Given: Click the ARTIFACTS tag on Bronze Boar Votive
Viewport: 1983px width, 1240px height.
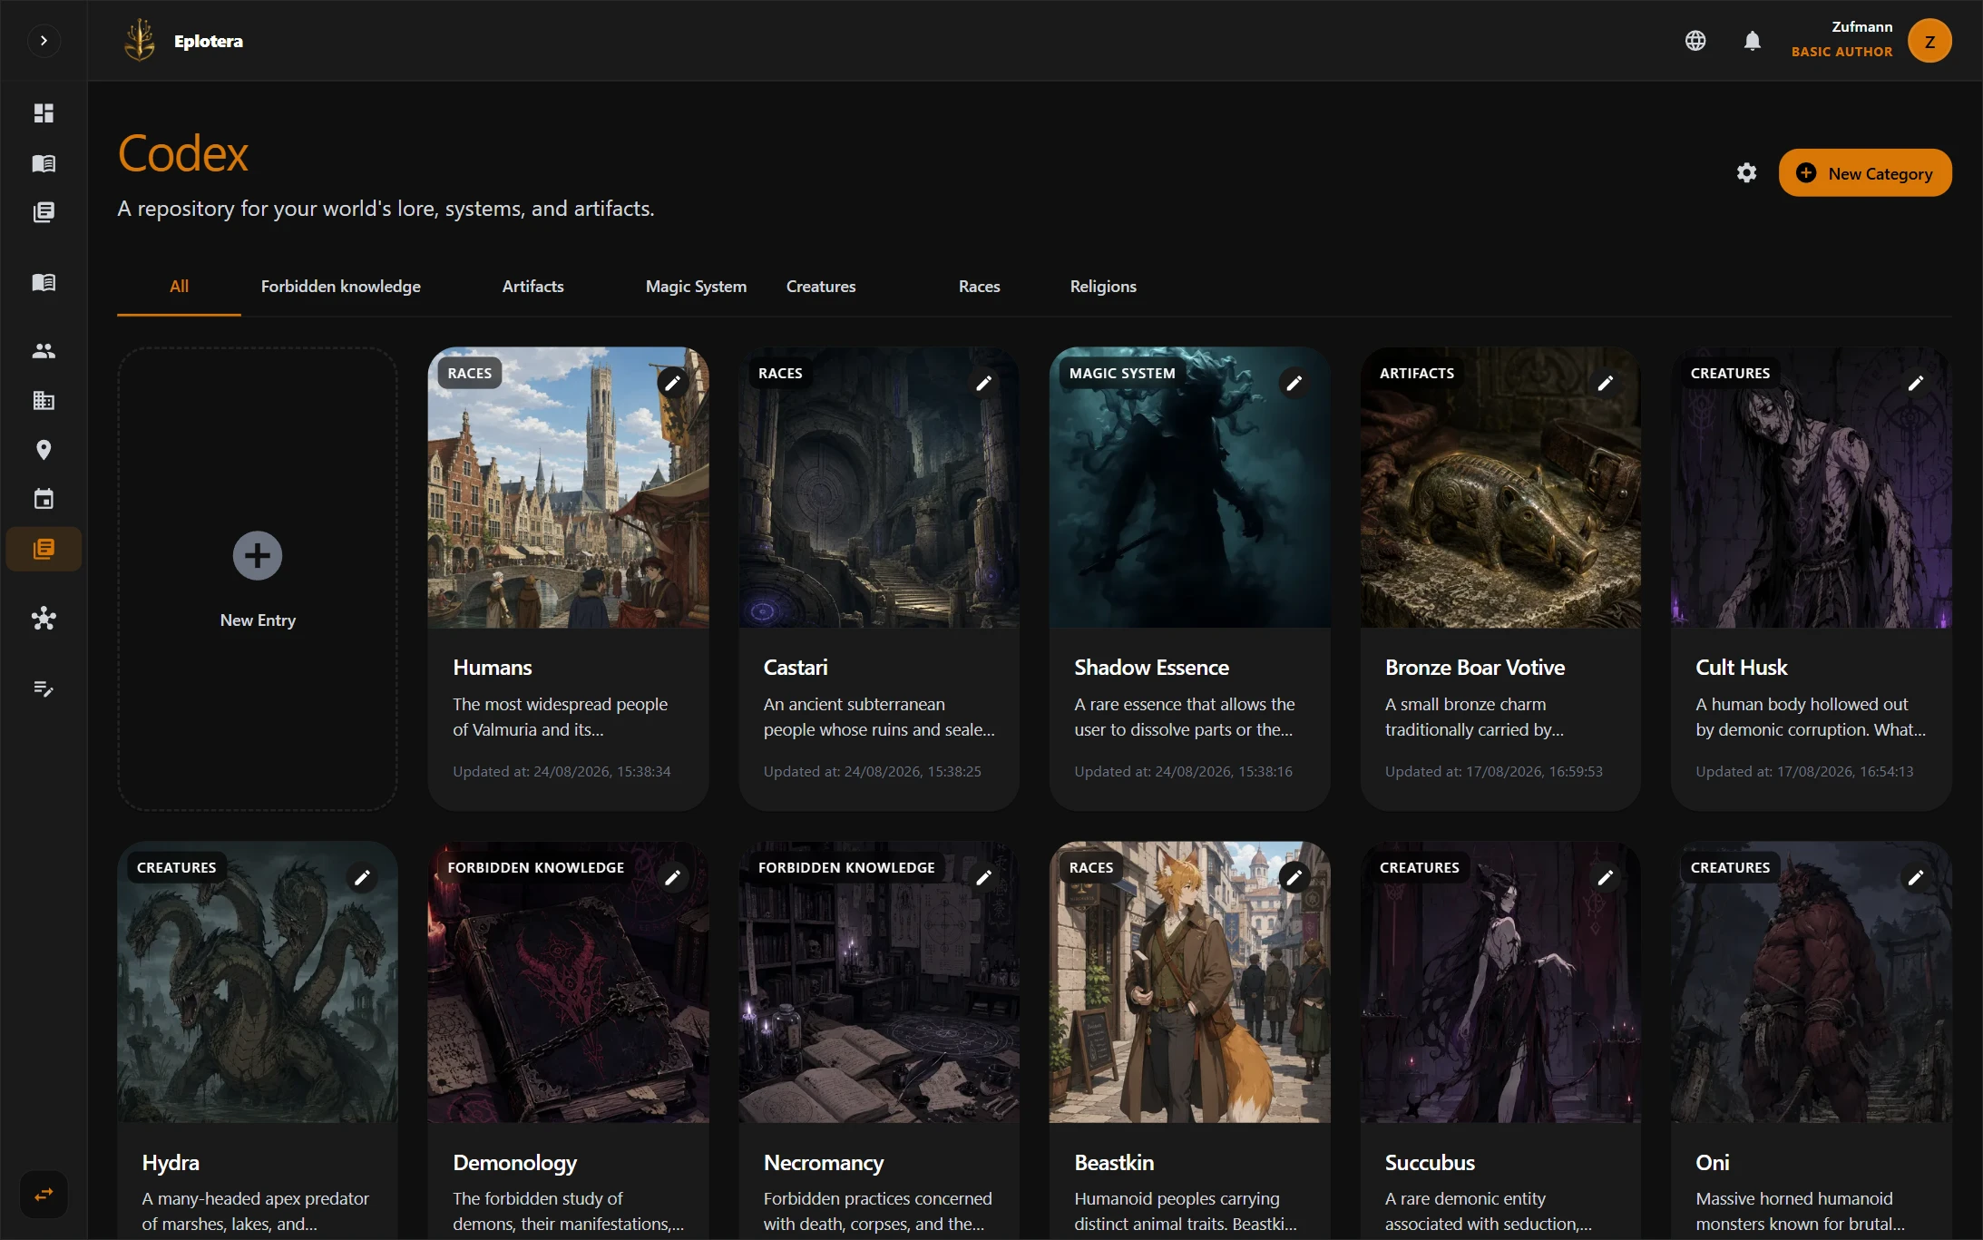Looking at the screenshot, I should point(1417,373).
